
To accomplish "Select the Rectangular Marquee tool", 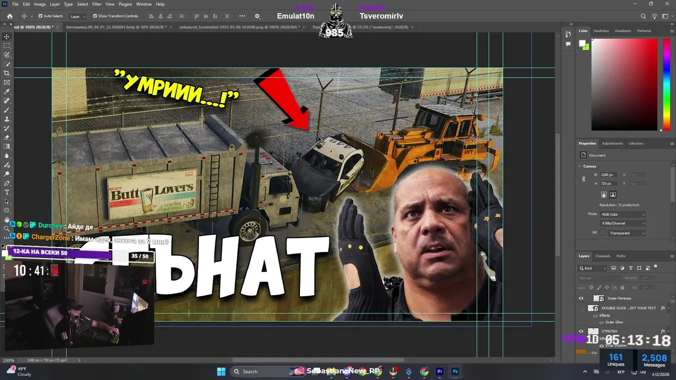I will coord(7,46).
